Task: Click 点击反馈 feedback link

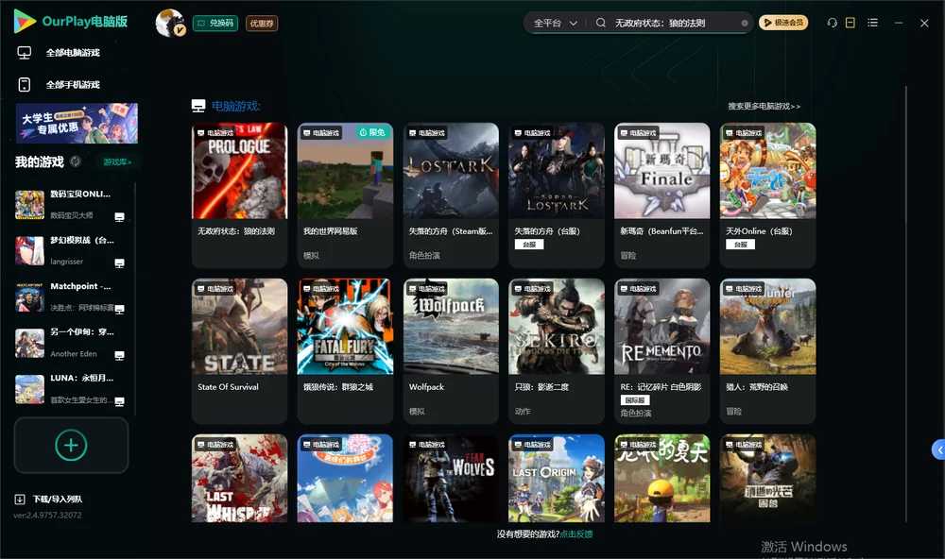Action: pyautogui.click(x=576, y=534)
